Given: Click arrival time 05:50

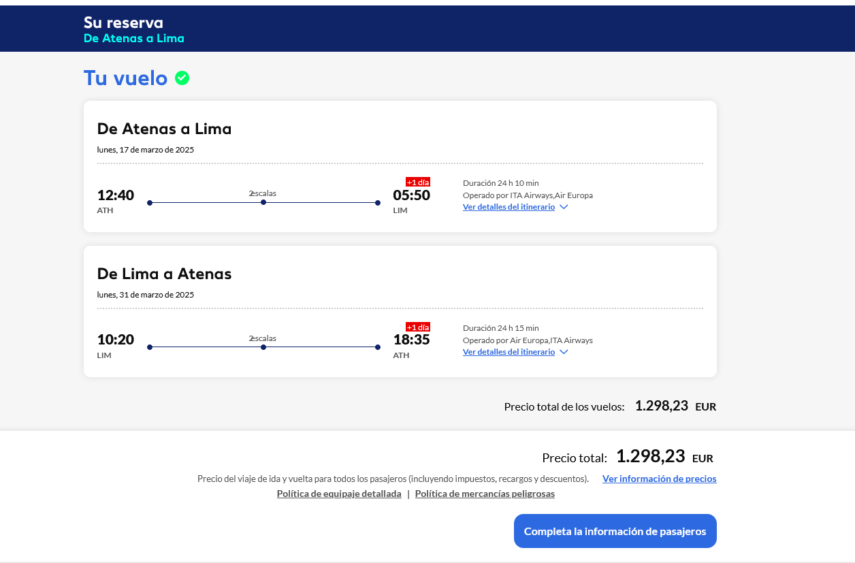Looking at the screenshot, I should [412, 195].
